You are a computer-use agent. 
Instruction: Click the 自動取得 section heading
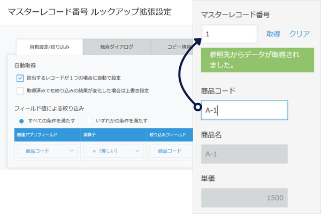tap(25, 65)
